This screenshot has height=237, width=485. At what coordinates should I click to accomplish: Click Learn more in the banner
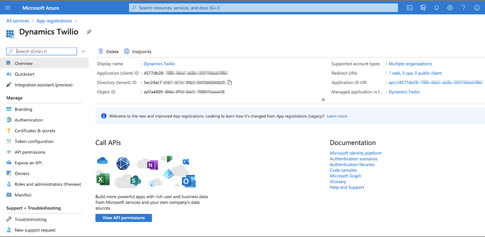pos(337,116)
